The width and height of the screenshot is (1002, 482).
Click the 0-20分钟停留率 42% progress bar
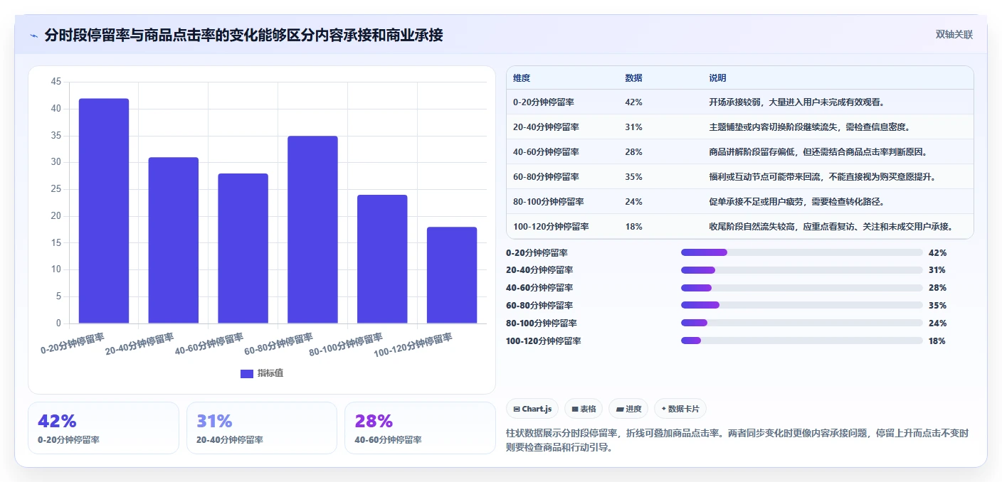(801, 252)
